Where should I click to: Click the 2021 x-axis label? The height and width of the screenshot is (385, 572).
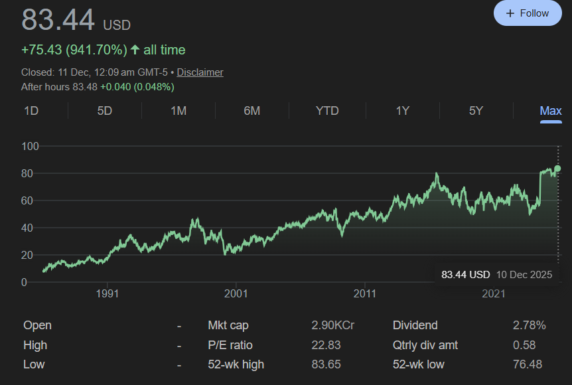pyautogui.click(x=494, y=293)
